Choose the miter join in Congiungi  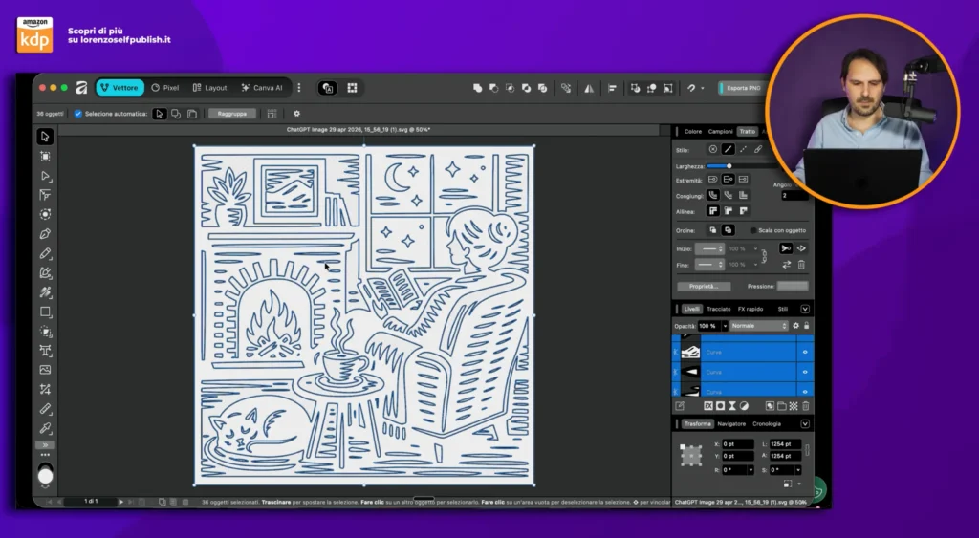743,195
